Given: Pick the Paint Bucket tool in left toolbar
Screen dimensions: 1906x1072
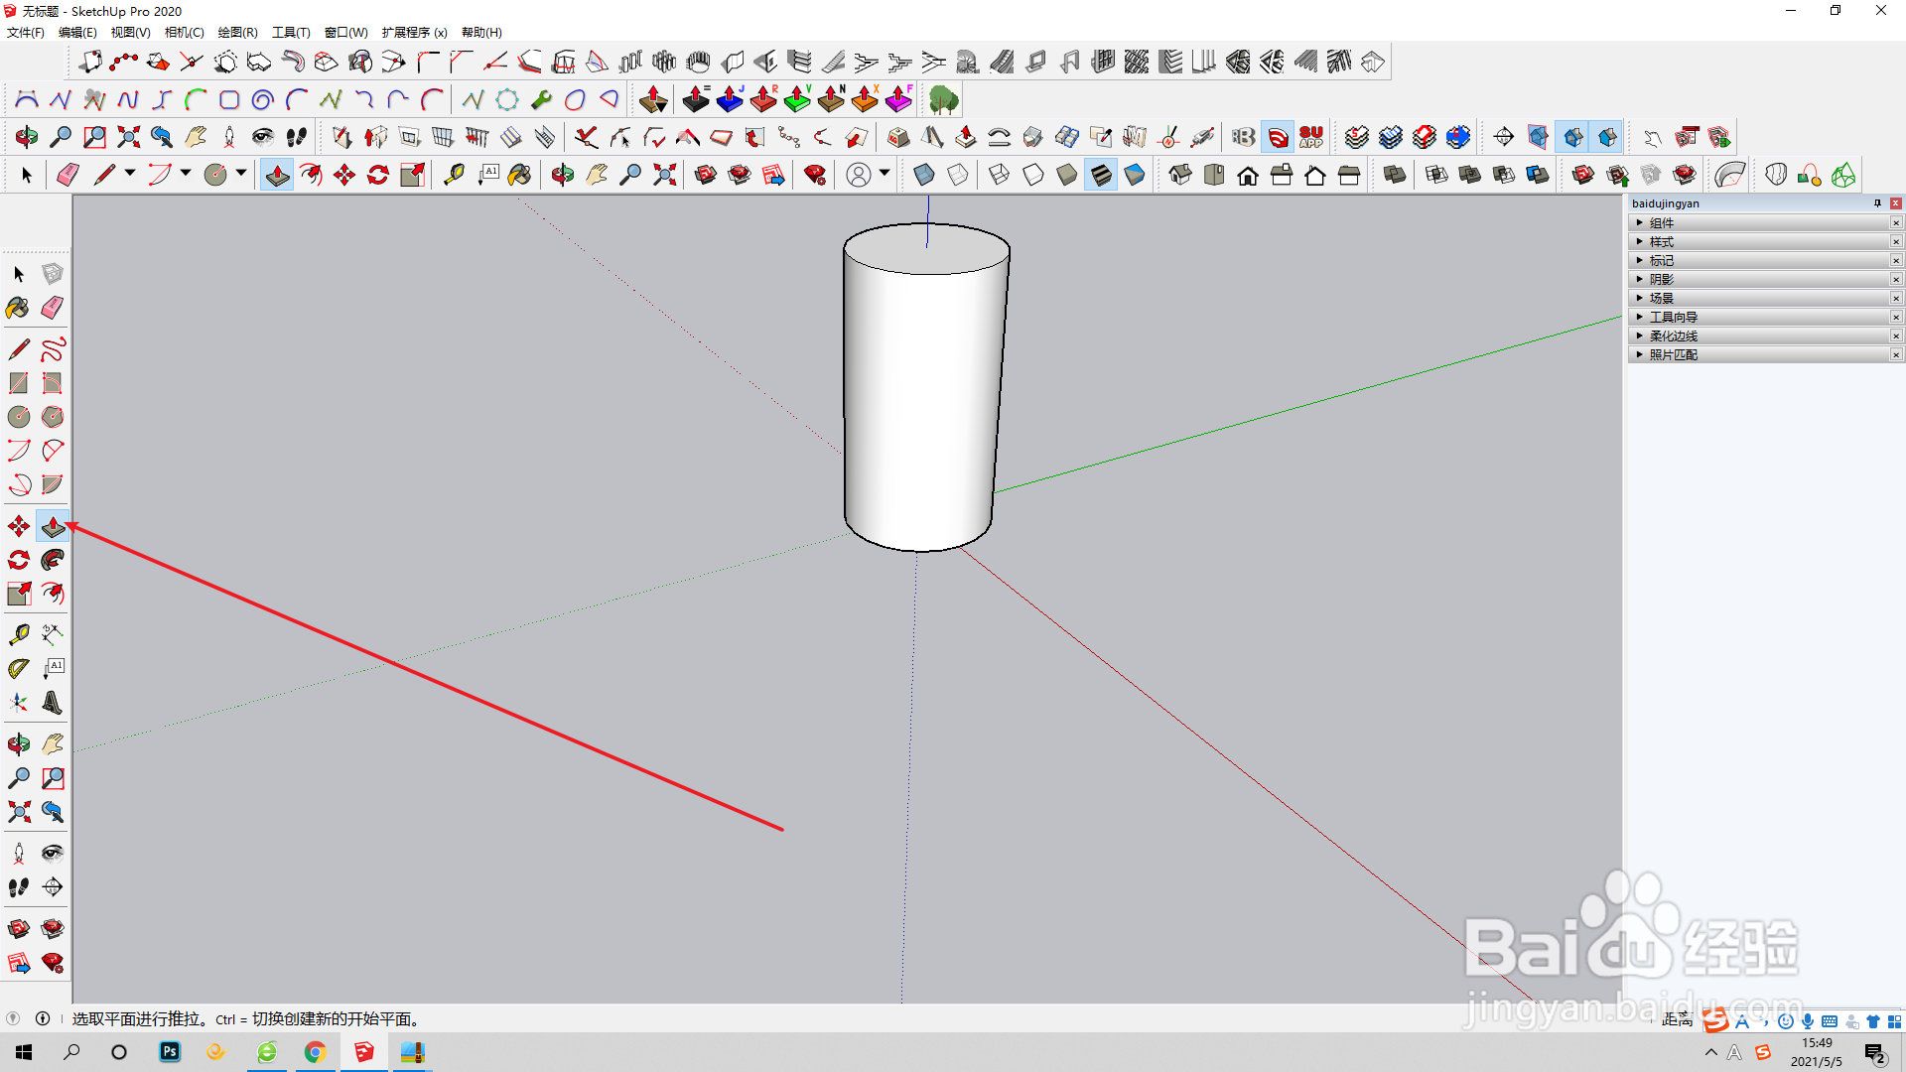Looking at the screenshot, I should (19, 308).
